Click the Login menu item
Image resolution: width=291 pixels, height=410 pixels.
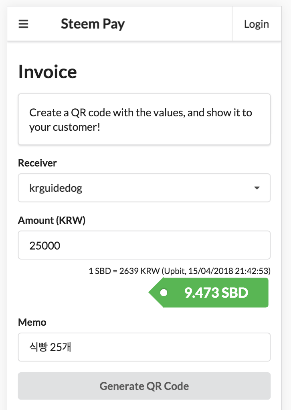point(256,24)
